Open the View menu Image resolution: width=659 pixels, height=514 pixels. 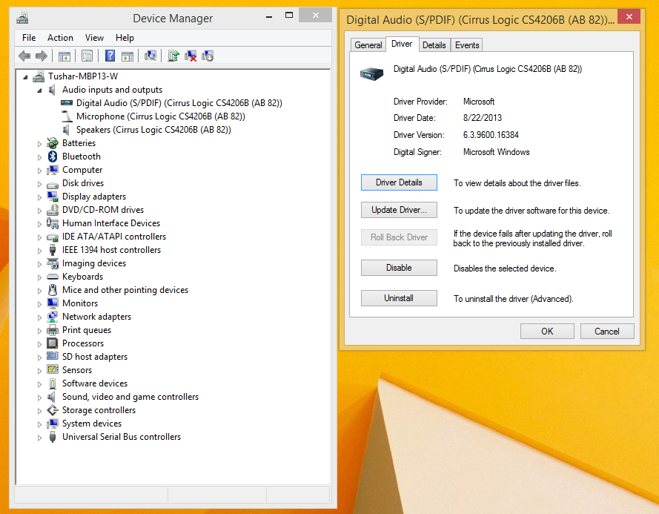[94, 38]
